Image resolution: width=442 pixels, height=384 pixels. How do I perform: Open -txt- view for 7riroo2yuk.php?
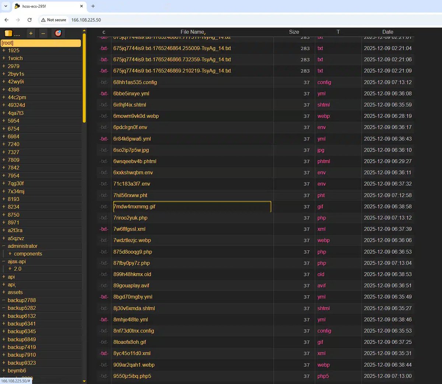(104, 218)
